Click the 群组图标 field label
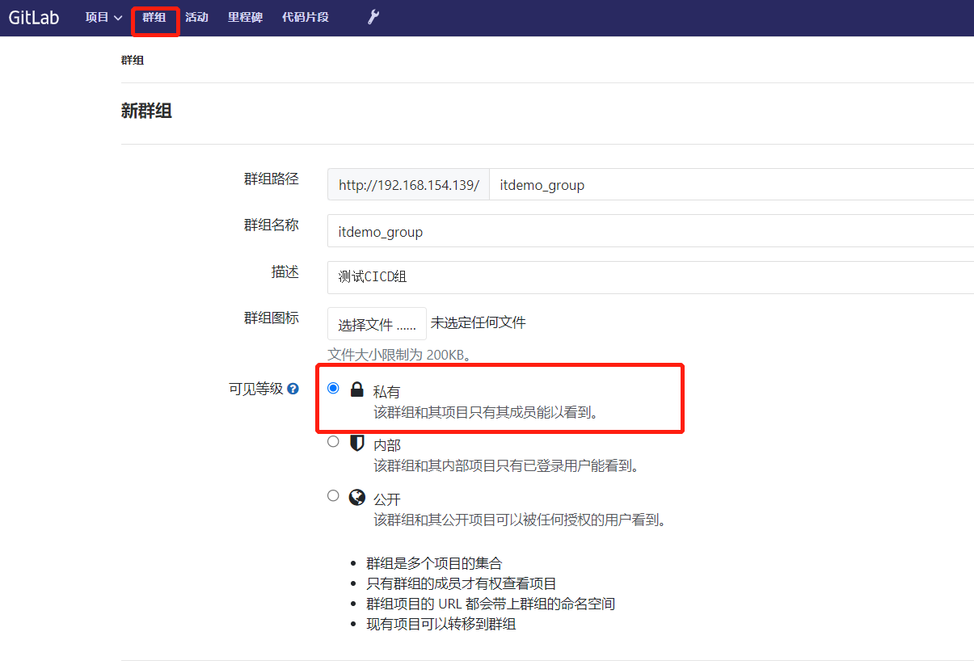Image resolution: width=974 pixels, height=661 pixels. click(272, 318)
